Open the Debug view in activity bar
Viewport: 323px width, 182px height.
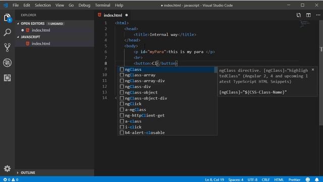(7, 63)
